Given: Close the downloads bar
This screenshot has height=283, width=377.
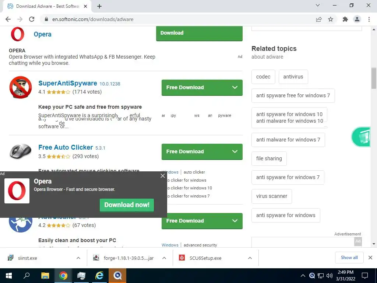Looking at the screenshot, I should click(x=370, y=258).
